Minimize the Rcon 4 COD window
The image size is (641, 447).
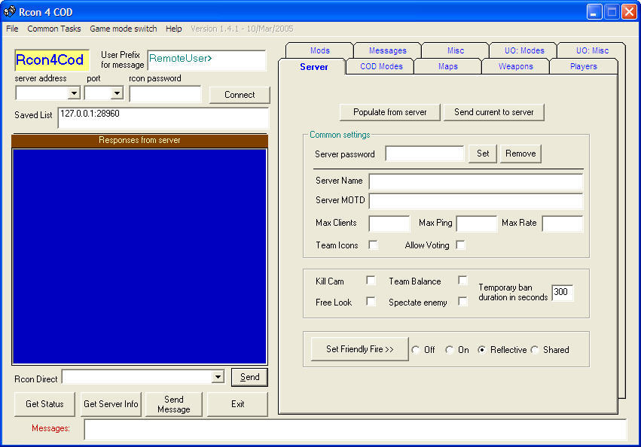594,11
